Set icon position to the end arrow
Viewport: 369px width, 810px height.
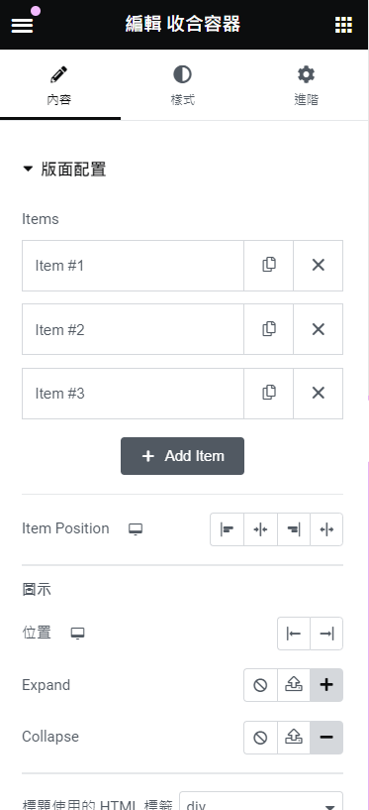coord(326,634)
